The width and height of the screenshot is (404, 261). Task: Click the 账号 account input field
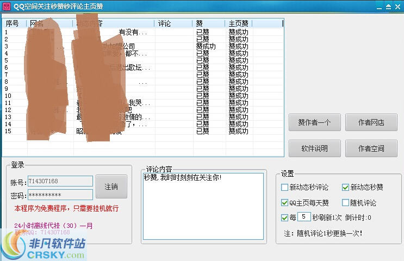click(60, 181)
